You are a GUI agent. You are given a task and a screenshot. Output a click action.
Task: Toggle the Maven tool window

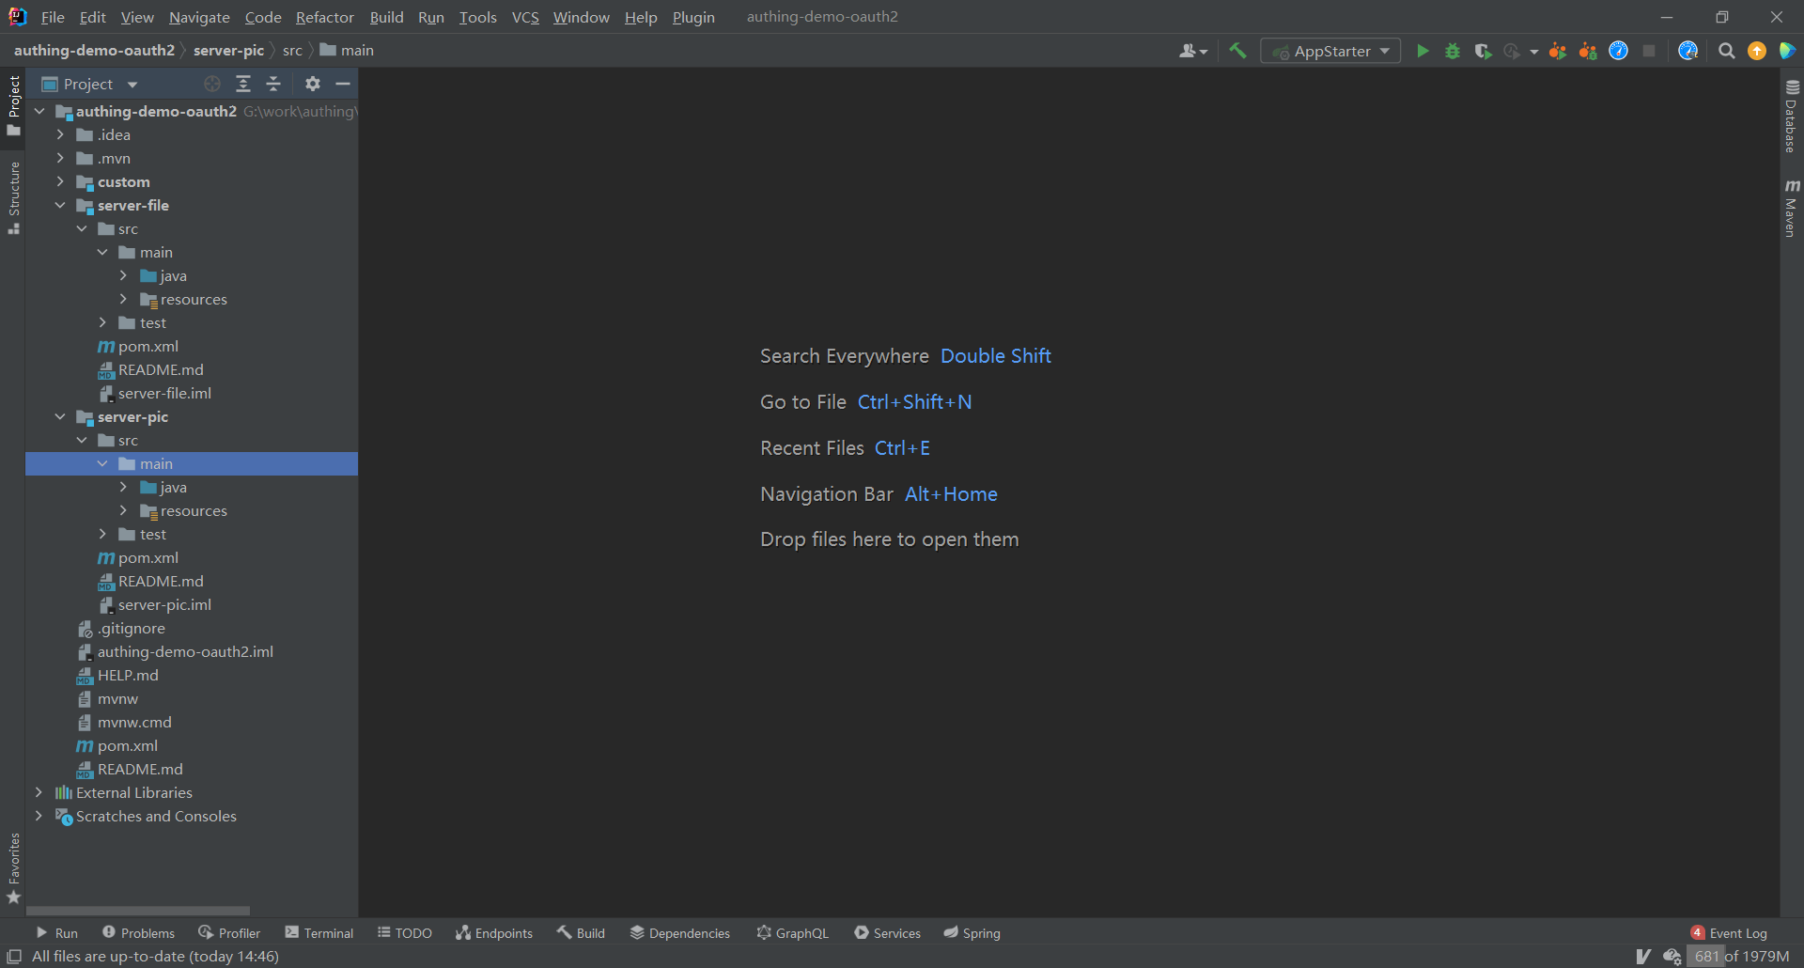pyautogui.click(x=1791, y=209)
